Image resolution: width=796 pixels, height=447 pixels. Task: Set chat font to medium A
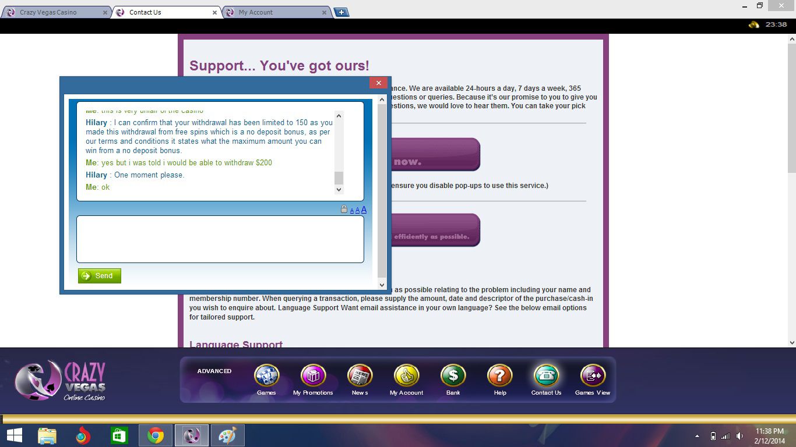click(x=357, y=210)
